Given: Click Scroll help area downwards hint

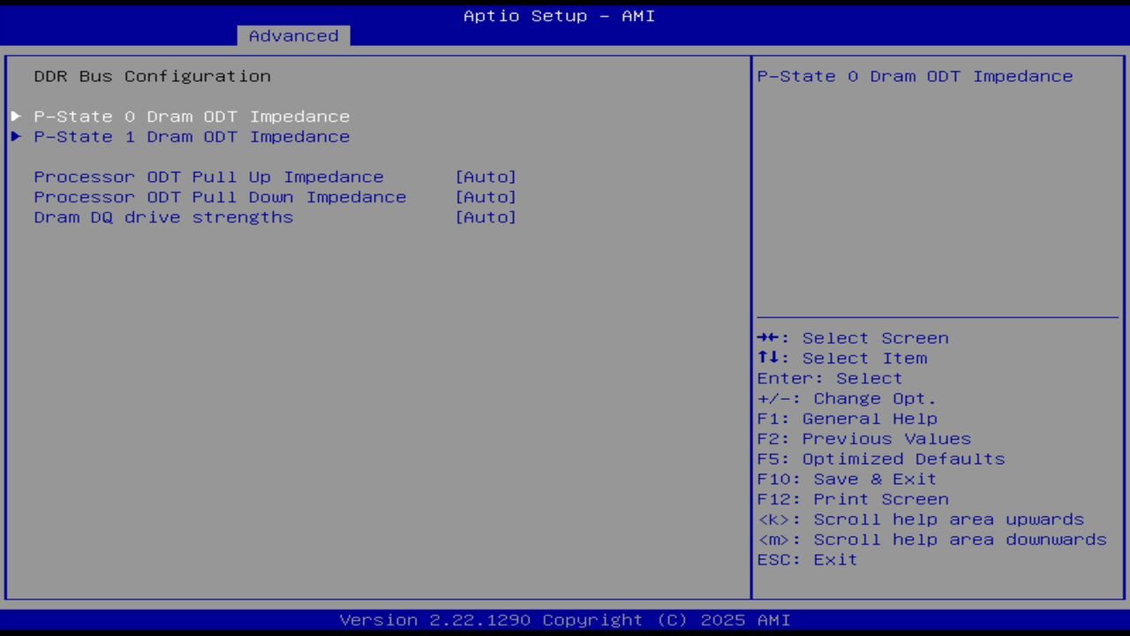Looking at the screenshot, I should (x=932, y=541).
